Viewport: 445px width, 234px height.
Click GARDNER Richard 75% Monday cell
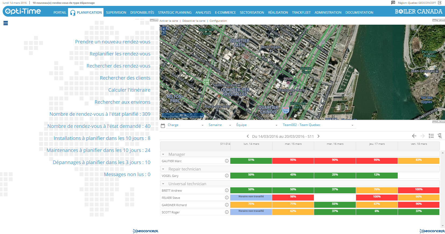click(251, 205)
